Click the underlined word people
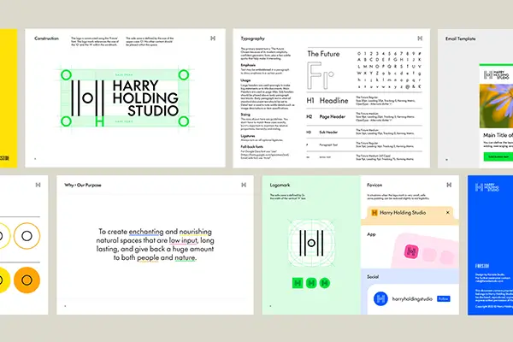 148,258
